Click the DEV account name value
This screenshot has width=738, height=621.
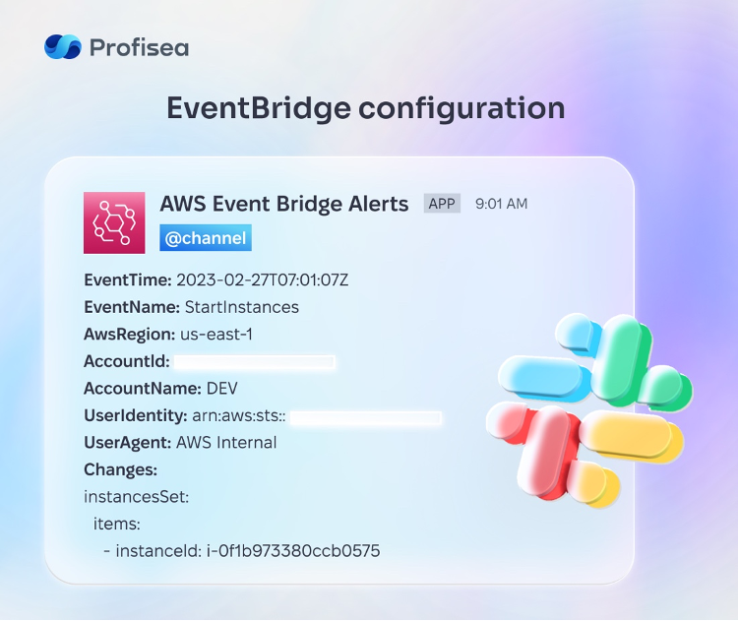[222, 389]
